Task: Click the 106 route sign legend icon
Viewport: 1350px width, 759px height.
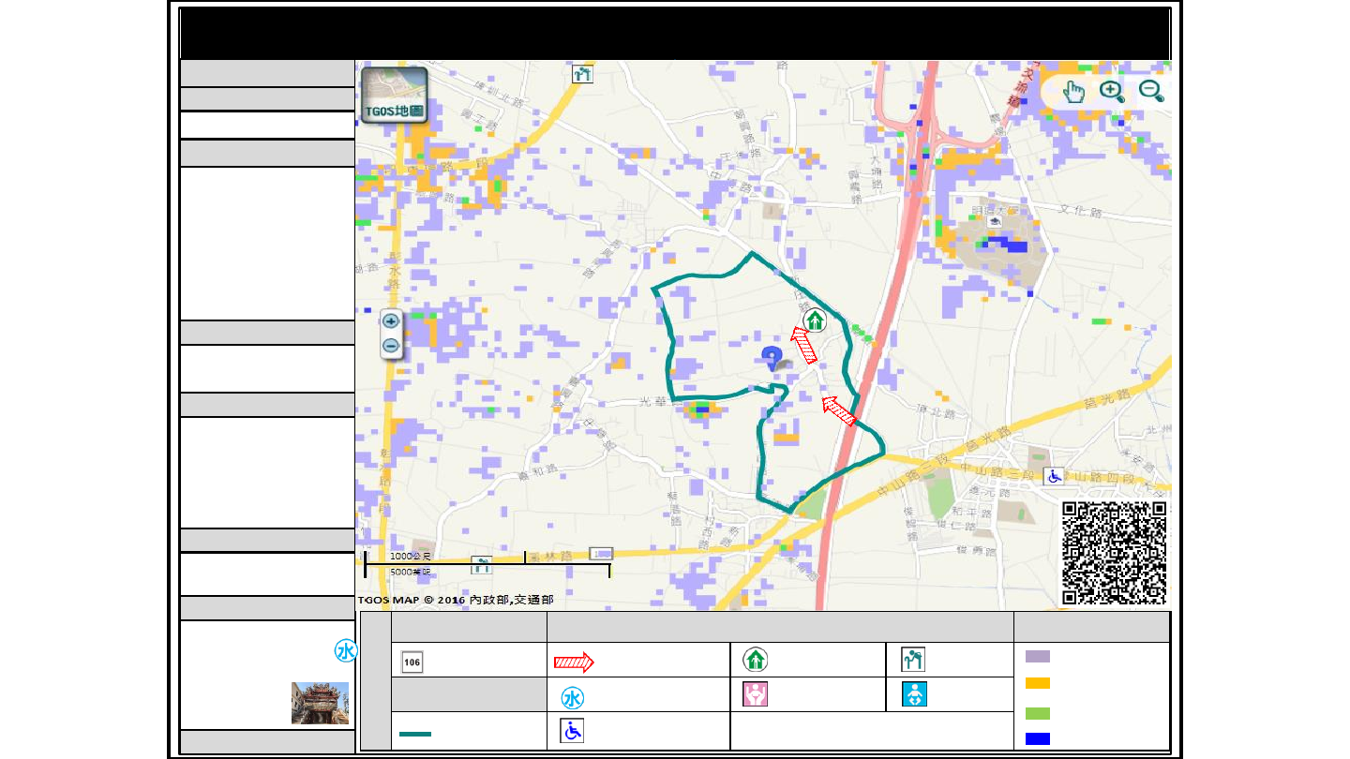Action: pyautogui.click(x=412, y=662)
